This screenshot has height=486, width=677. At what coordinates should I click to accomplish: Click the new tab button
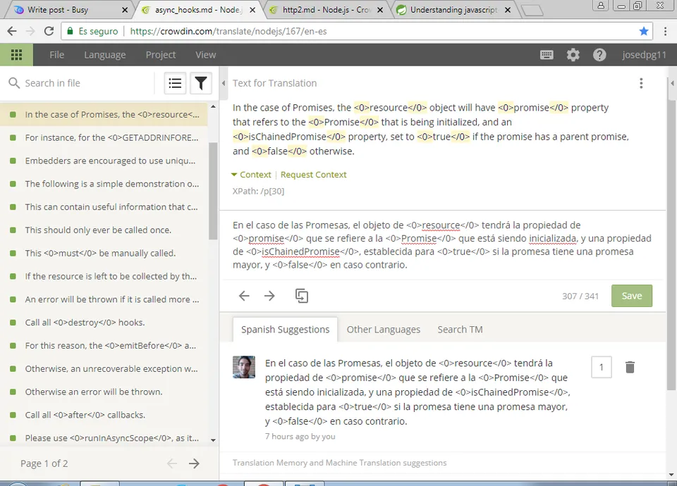(532, 11)
